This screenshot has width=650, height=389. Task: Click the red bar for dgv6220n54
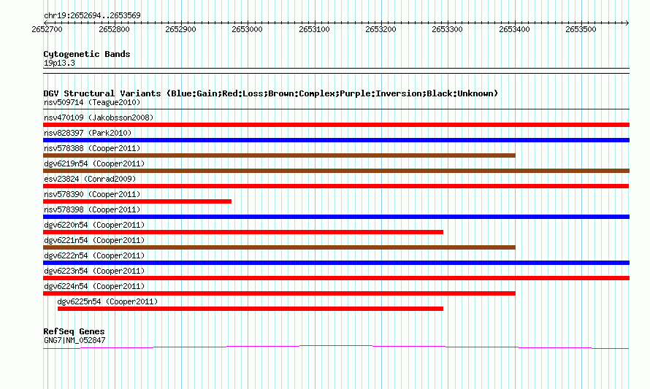tap(243, 232)
